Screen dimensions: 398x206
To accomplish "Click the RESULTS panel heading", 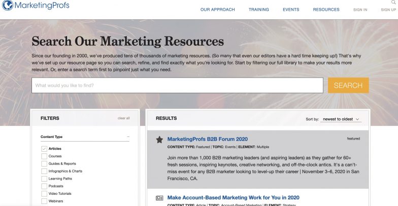I will [167, 118].
